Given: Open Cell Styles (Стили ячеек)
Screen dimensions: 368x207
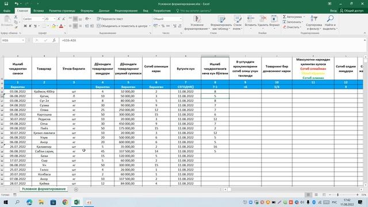Looking at the screenshot, I should pyautogui.click(x=237, y=23).
